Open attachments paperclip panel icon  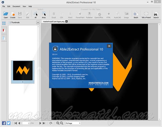pyautogui.click(x=4, y=38)
